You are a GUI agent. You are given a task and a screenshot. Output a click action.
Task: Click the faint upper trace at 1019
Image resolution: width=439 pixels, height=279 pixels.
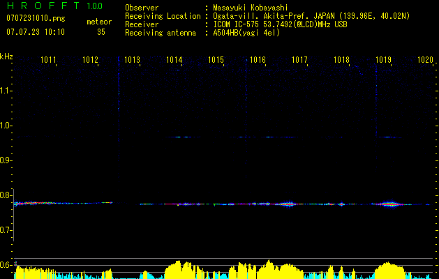(389, 137)
